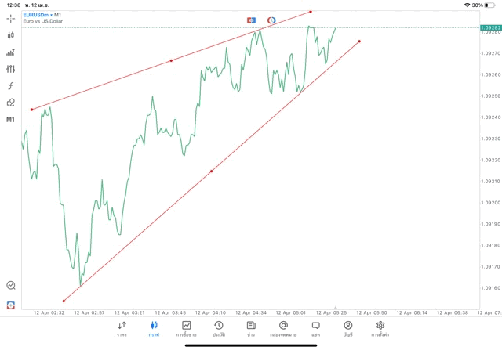This screenshot has height=350, width=502.
Task: Open the indicators list icon
Action: (10, 52)
